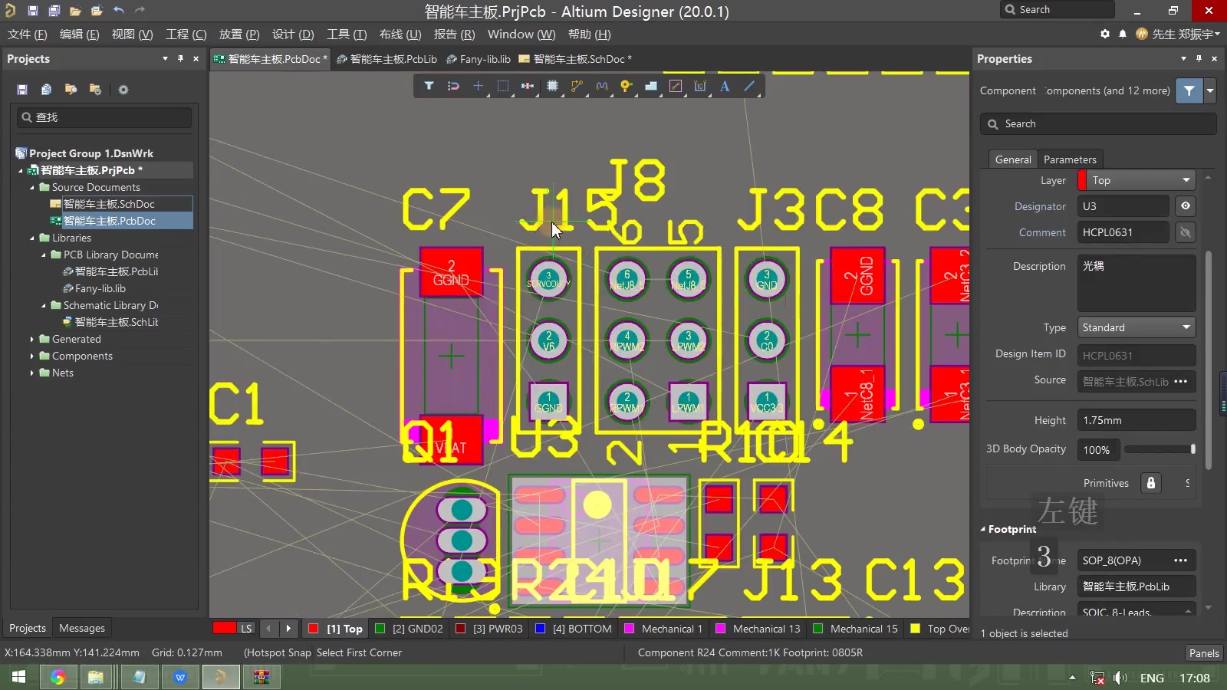Image resolution: width=1227 pixels, height=690 pixels.
Task: Toggle comment HCPL0631 visibility
Action: click(1186, 232)
